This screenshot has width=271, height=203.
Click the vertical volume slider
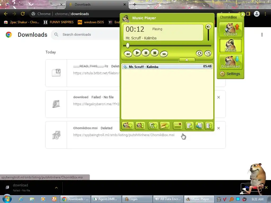[x=208, y=35]
